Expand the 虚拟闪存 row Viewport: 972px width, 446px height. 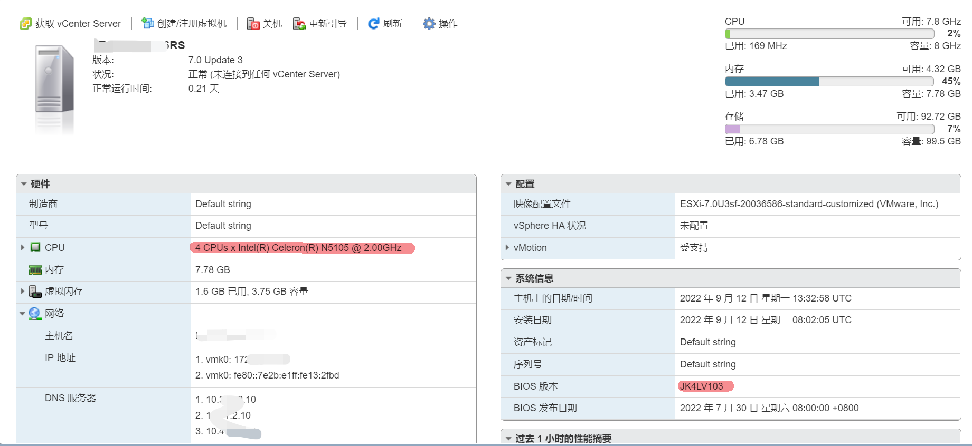[x=23, y=291]
